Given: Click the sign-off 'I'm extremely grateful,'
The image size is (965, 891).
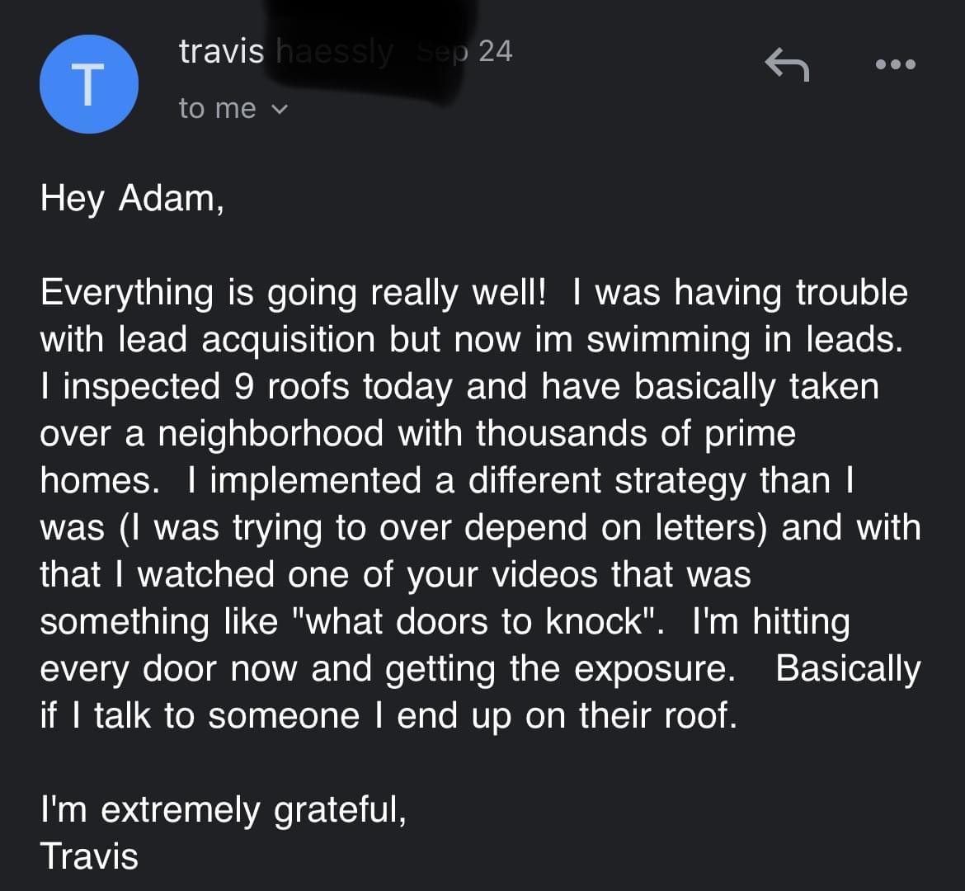Looking at the screenshot, I should [x=224, y=809].
